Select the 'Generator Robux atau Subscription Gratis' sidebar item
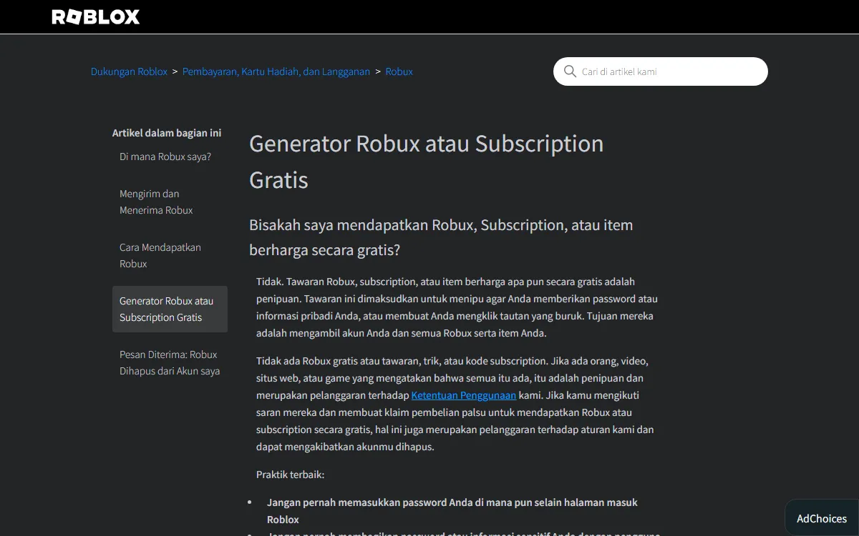This screenshot has height=536, width=859. [x=170, y=309]
